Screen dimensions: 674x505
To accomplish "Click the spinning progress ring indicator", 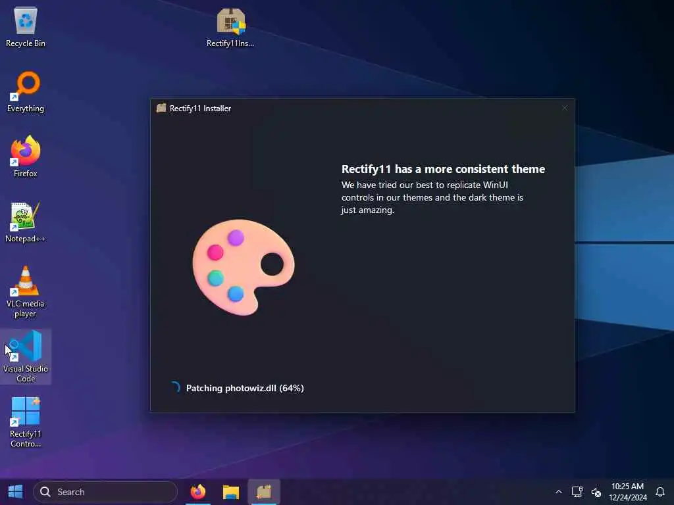I will coord(175,387).
